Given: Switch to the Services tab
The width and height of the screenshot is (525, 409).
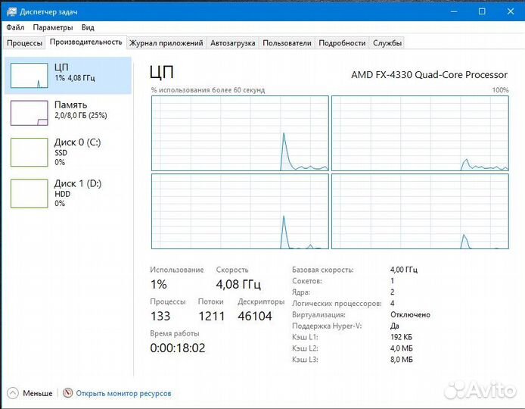Looking at the screenshot, I should click(387, 43).
